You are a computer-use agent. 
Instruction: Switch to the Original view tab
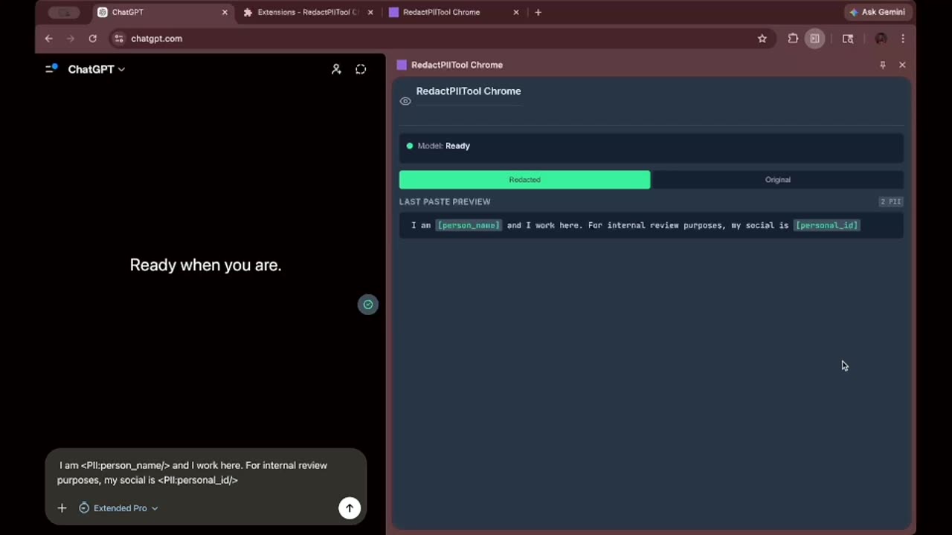[x=777, y=180]
